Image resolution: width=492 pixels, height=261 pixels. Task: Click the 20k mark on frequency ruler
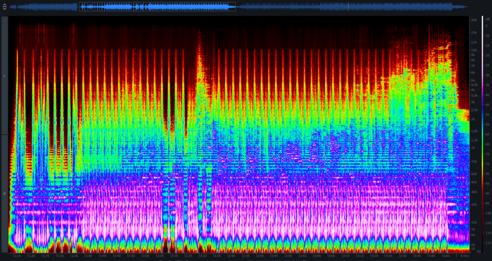point(474,20)
